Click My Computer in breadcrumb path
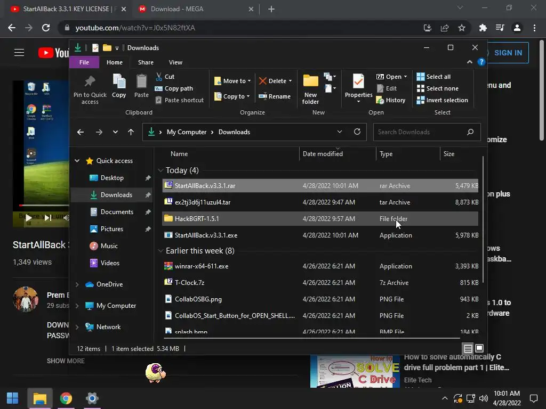The height and width of the screenshot is (409, 546). 186,132
